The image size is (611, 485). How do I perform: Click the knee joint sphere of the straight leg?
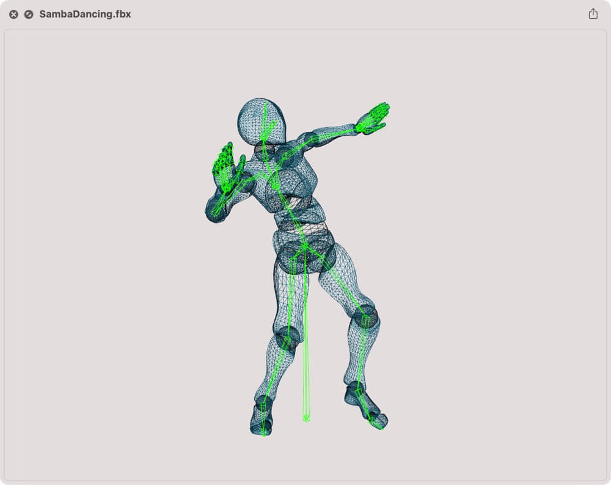(x=287, y=338)
